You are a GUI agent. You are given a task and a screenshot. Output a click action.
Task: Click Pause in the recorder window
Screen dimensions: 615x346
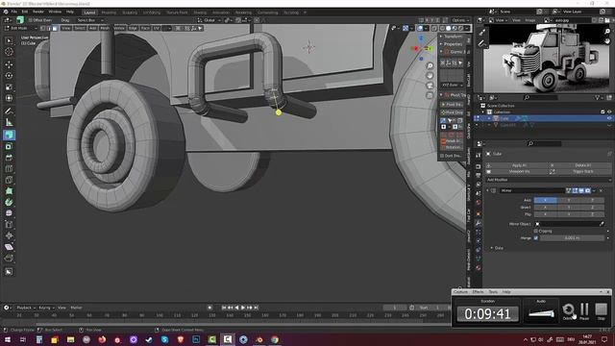pos(584,310)
